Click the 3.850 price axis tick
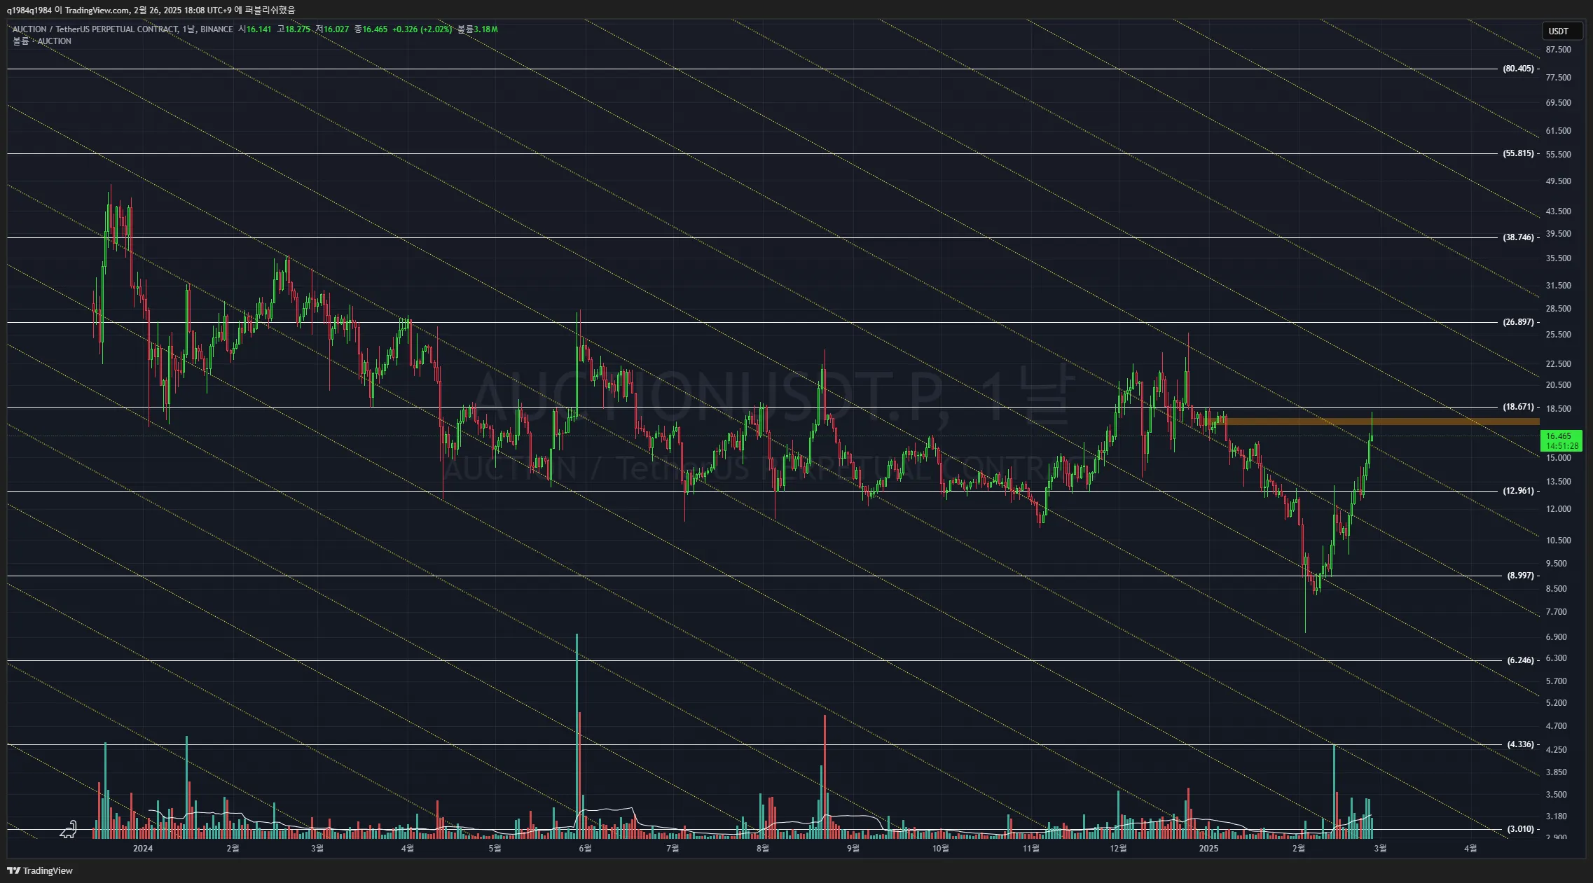Image resolution: width=1593 pixels, height=883 pixels. (x=1557, y=772)
